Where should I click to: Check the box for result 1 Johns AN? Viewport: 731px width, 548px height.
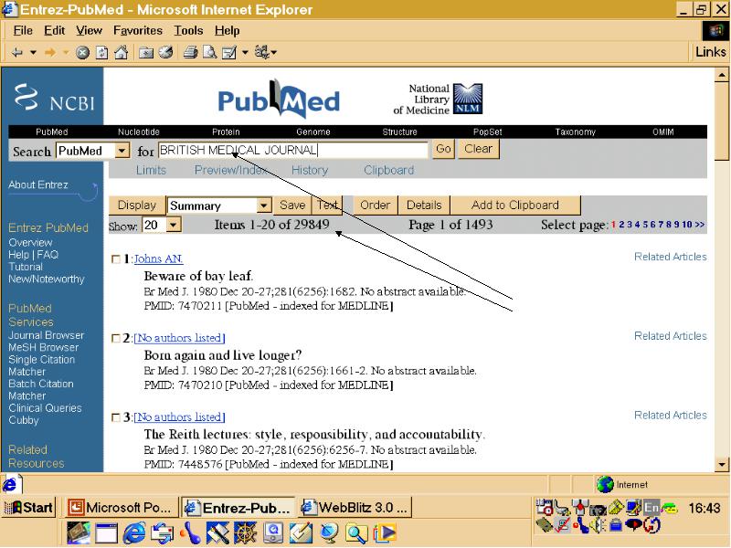click(x=116, y=259)
